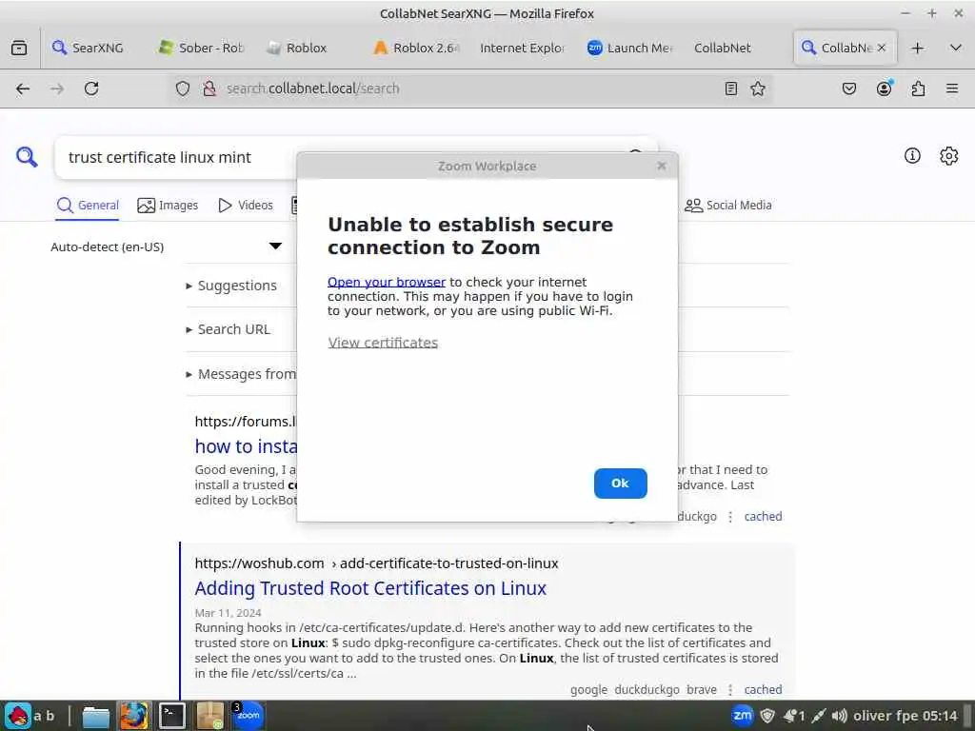Screen dimensions: 975x731
Task: Open the Firefox hamburger application menu
Action: [x=952, y=89]
